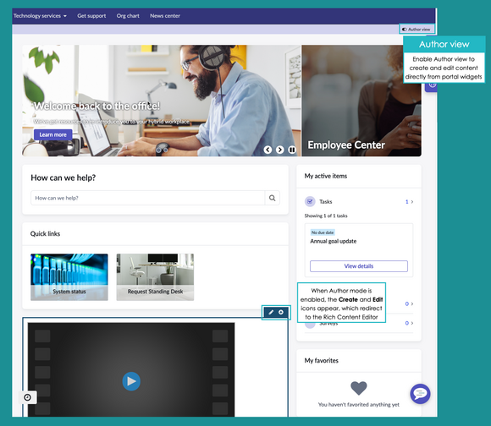Click the Showing 1 of 1 tasks text

326,216
